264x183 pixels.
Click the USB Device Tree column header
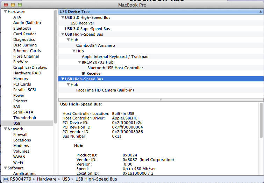(161, 12)
